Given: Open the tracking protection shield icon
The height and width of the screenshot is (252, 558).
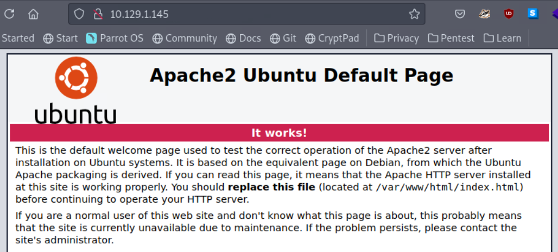Looking at the screenshot, I should [x=79, y=14].
